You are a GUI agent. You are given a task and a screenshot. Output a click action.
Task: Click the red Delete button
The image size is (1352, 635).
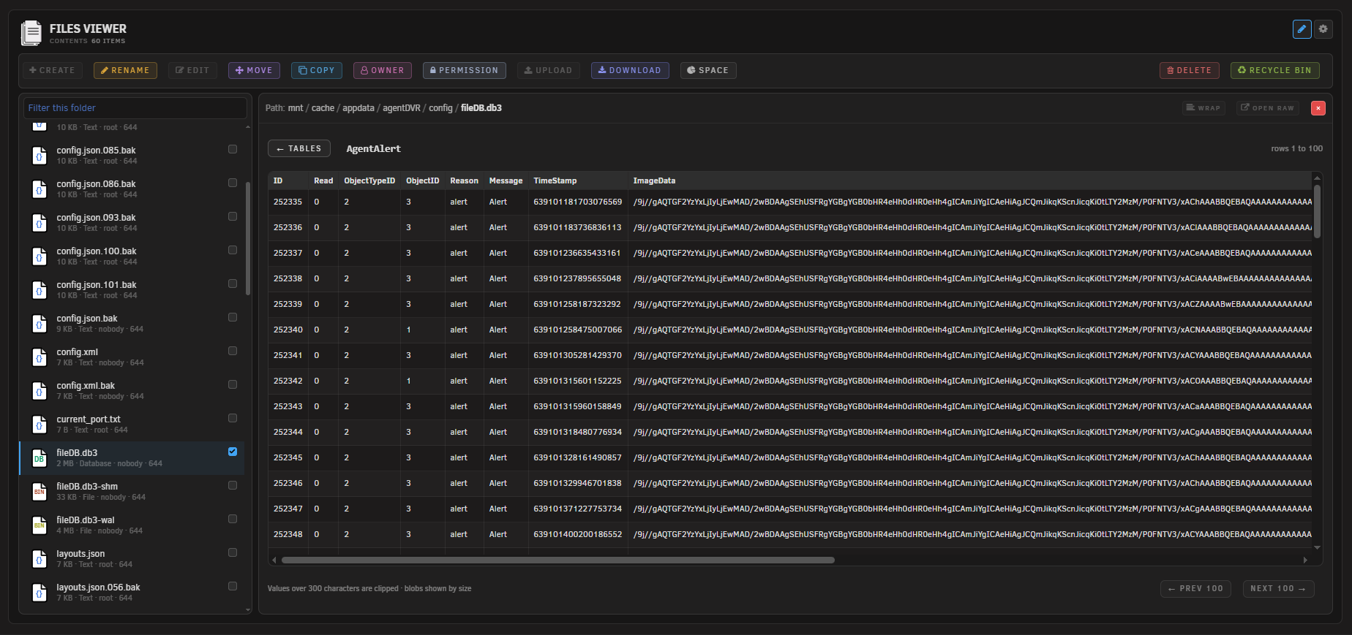(x=1189, y=70)
